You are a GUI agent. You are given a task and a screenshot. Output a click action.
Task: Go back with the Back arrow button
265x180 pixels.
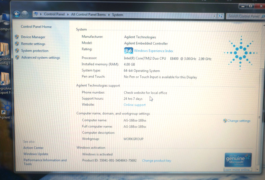[x=17, y=14]
